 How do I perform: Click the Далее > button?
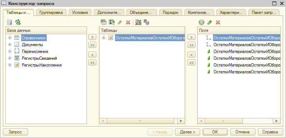point(188,132)
